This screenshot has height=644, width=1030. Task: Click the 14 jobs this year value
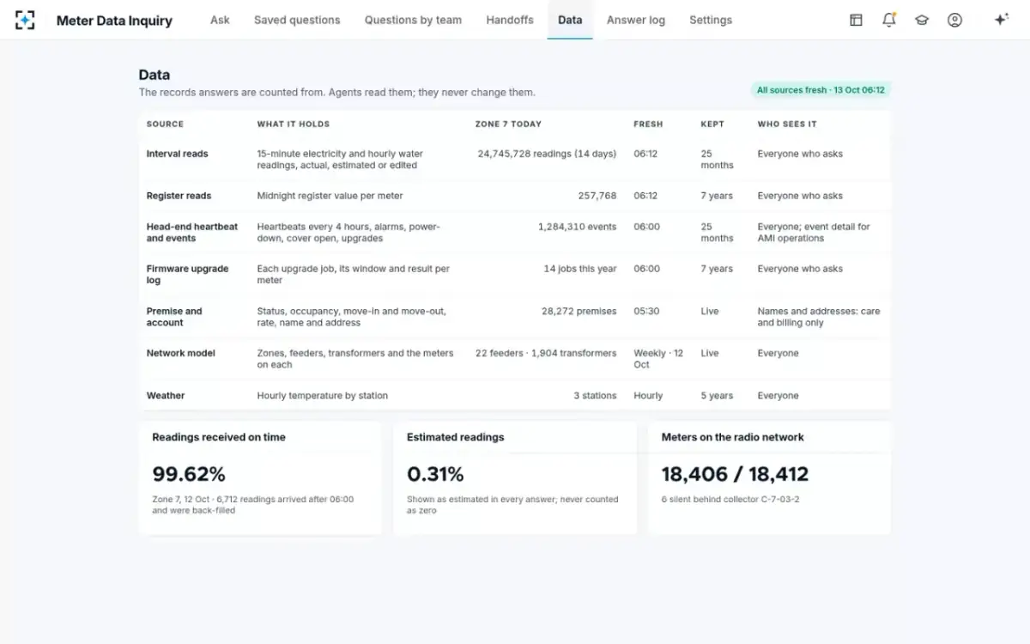[580, 269]
